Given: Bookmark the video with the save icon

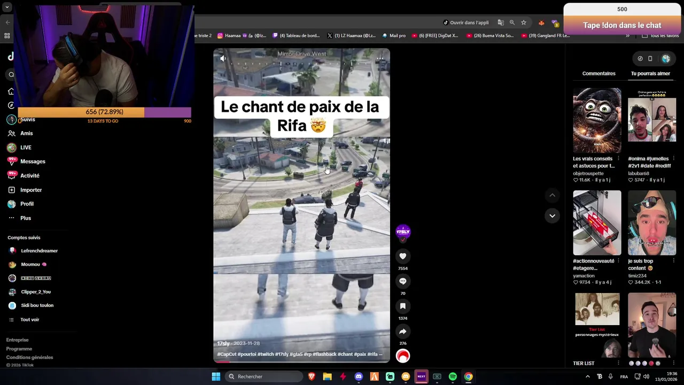Looking at the screenshot, I should 403,306.
